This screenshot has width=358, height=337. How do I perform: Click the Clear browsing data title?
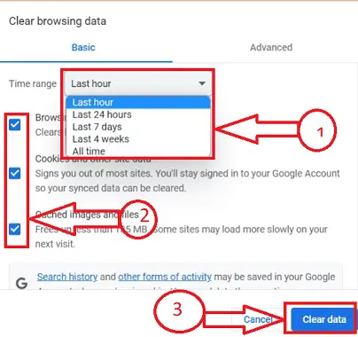tap(58, 21)
